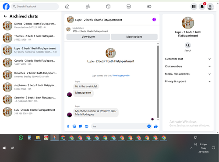Open the Friends icon in top navigation
This screenshot has width=219, height=162.
tap(88, 7)
